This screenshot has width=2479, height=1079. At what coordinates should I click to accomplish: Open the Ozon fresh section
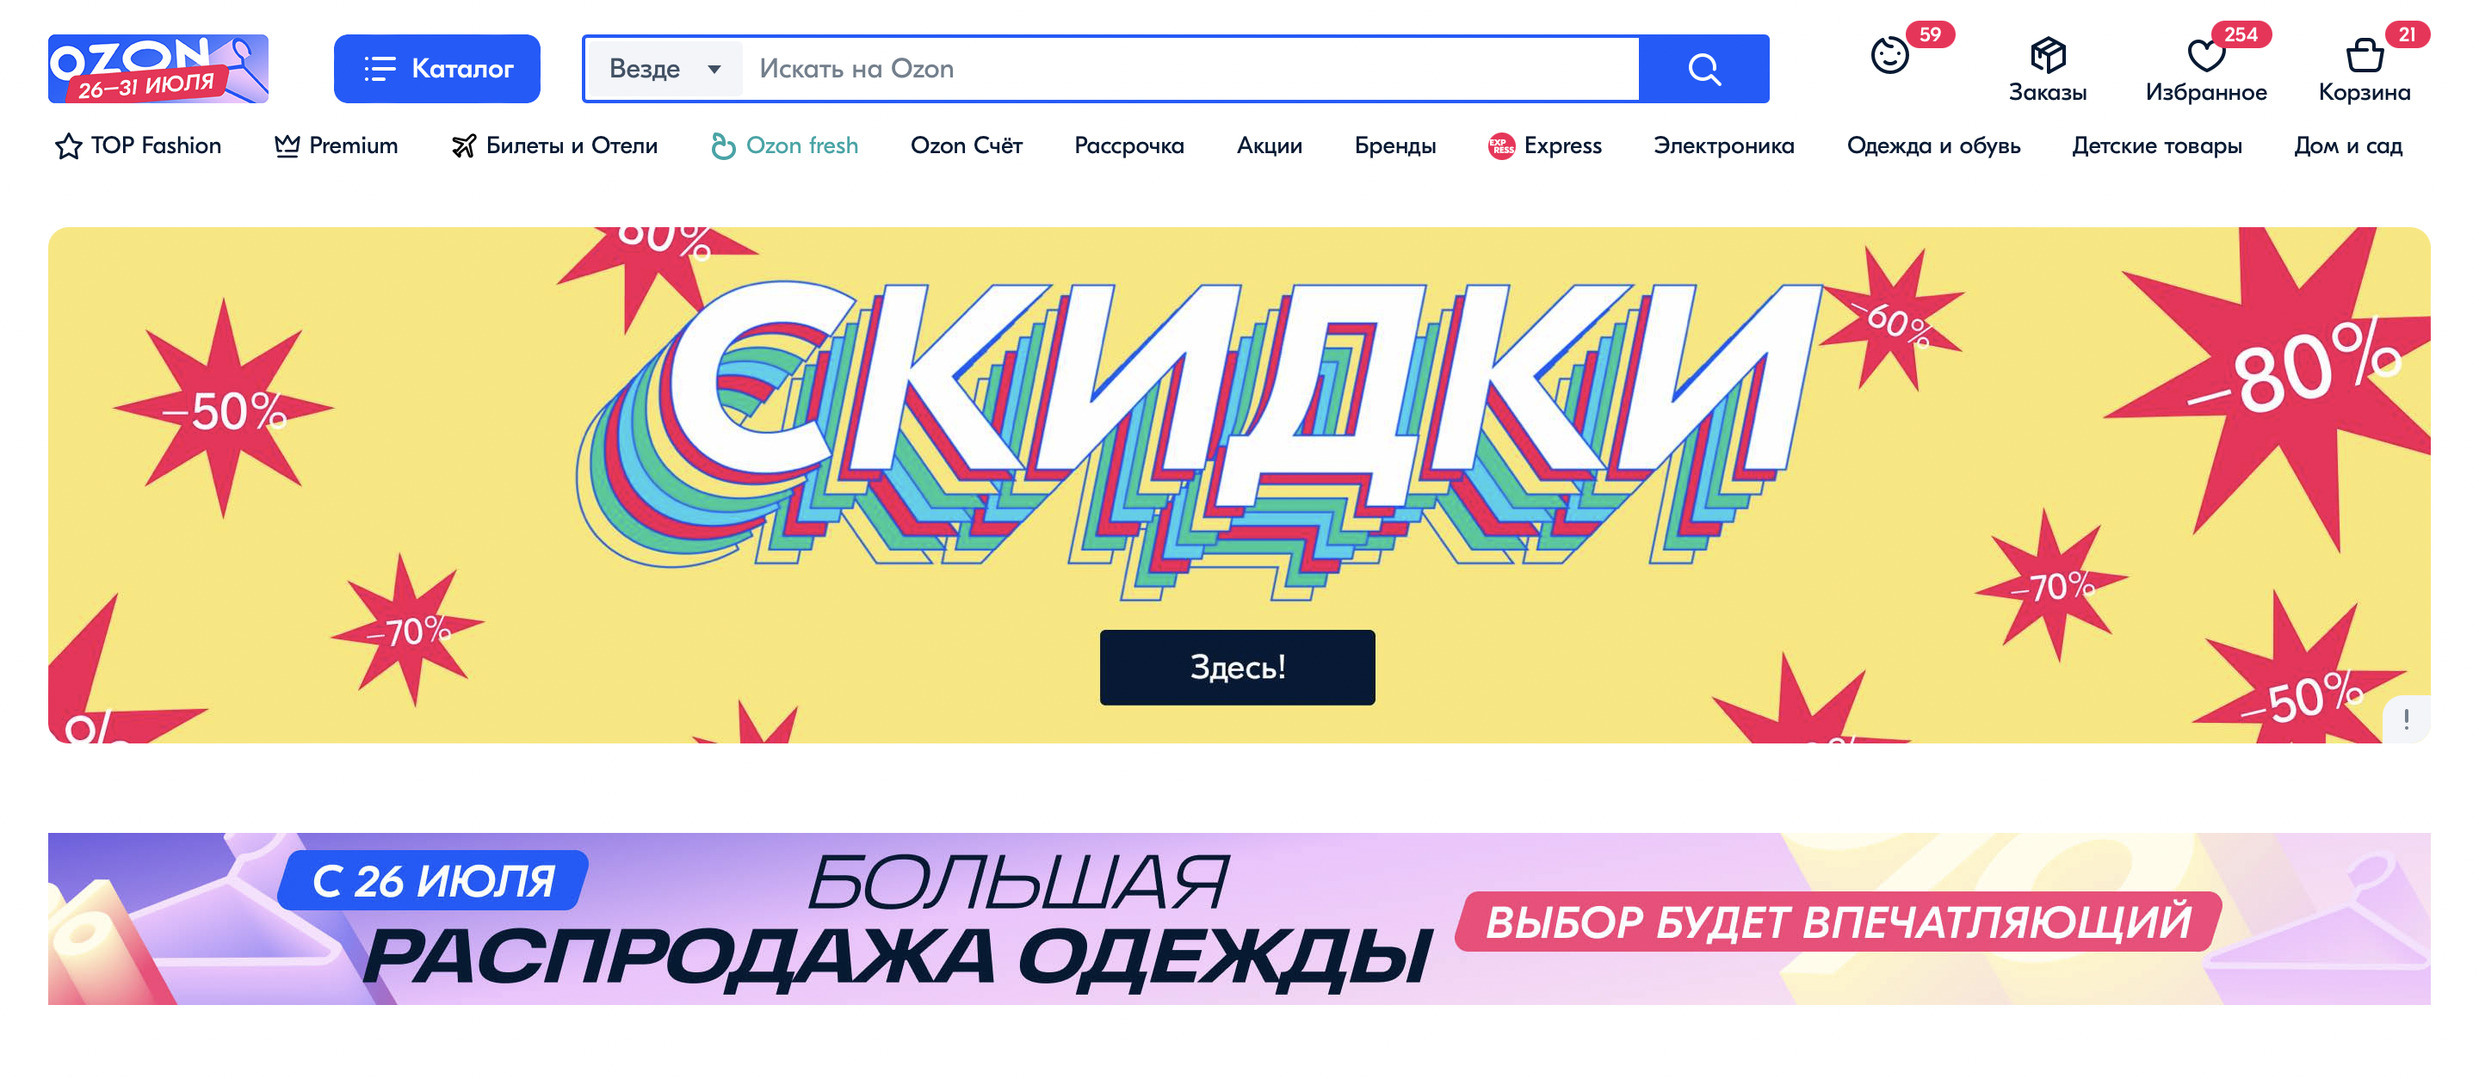click(x=784, y=146)
